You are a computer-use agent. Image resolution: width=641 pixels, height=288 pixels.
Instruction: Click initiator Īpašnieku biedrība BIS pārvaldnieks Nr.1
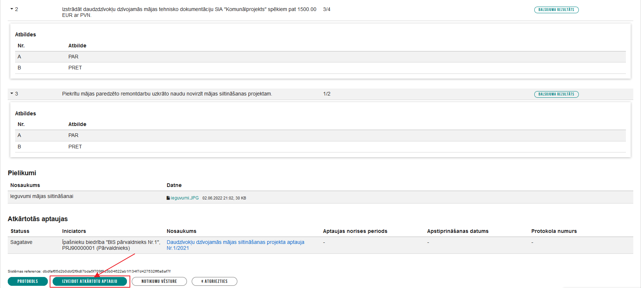tap(111, 245)
